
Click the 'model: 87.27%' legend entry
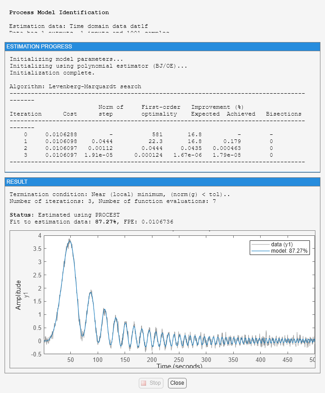pyautogui.click(x=279, y=251)
